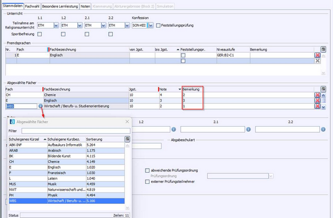This screenshot has height=218, width=333.
Task: Open the 1.1 Religionsunterricht dropdown
Action: [56, 26]
